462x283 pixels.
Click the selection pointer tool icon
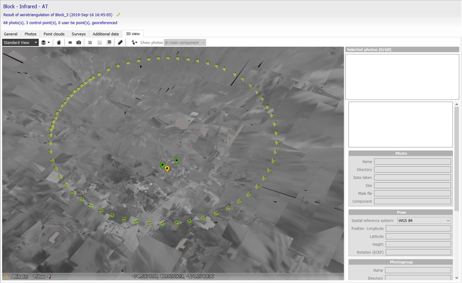135,43
